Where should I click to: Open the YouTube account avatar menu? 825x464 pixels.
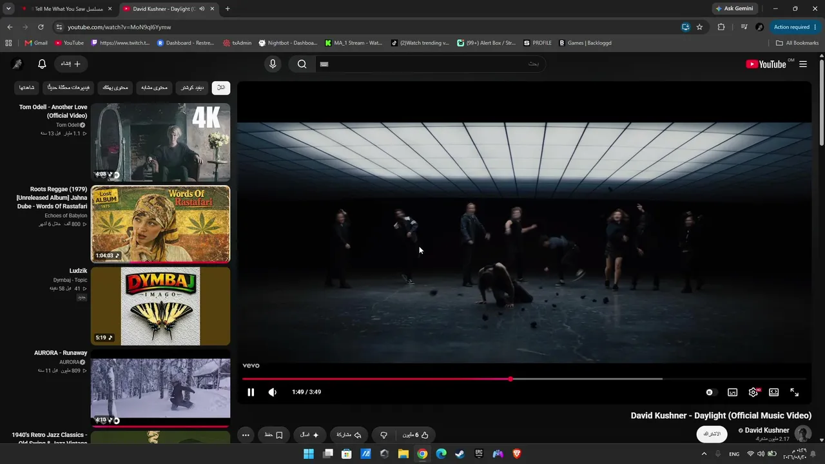click(17, 64)
